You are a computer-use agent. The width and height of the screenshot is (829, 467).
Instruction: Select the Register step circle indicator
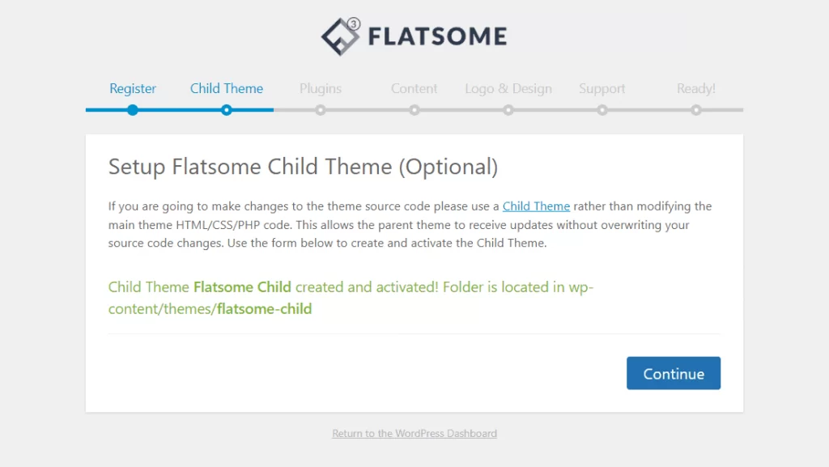click(132, 109)
